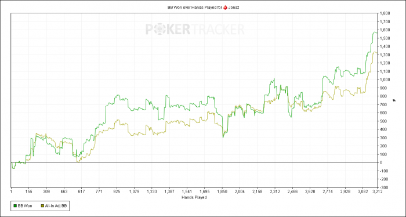Click the x-axis value 617

coord(81,192)
